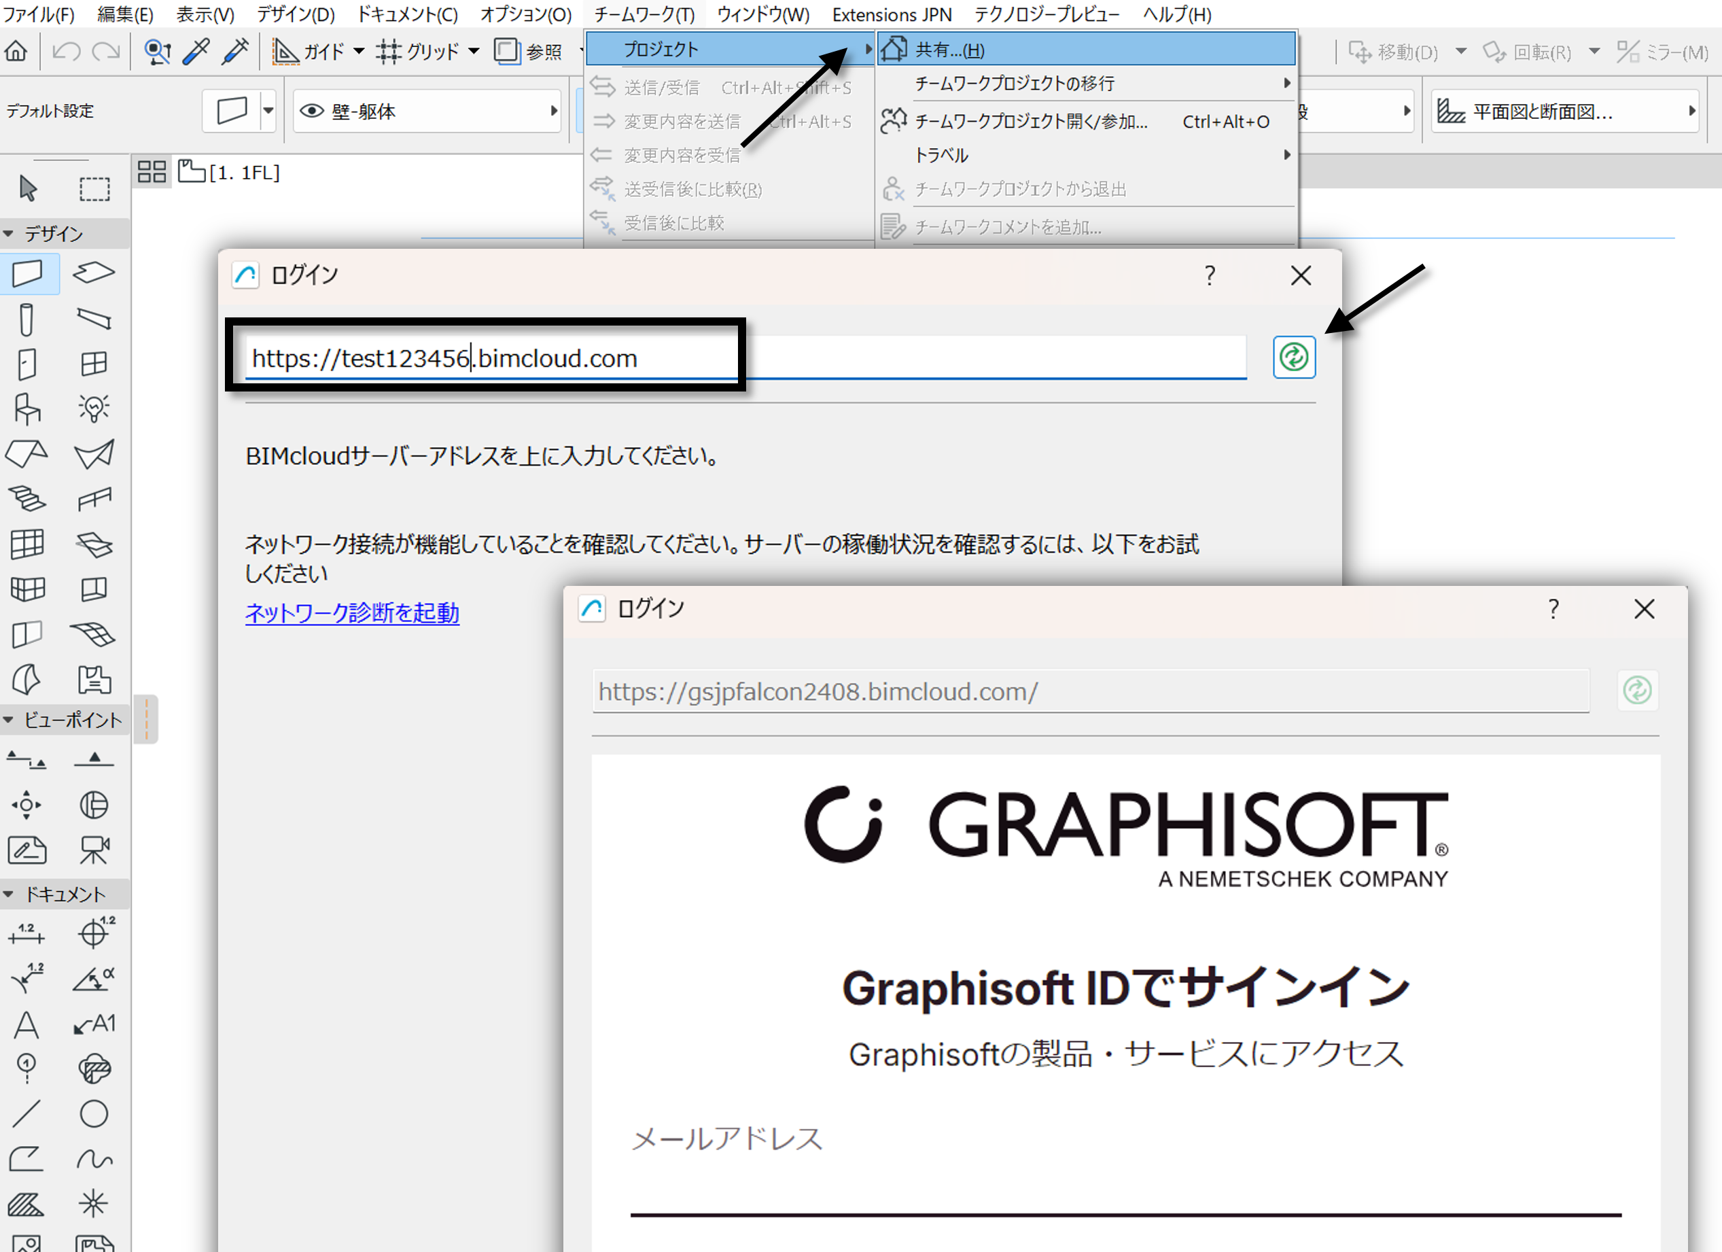Select the syringe inject parameters tool
Viewport: 1722px width, 1252px height.
tap(236, 52)
